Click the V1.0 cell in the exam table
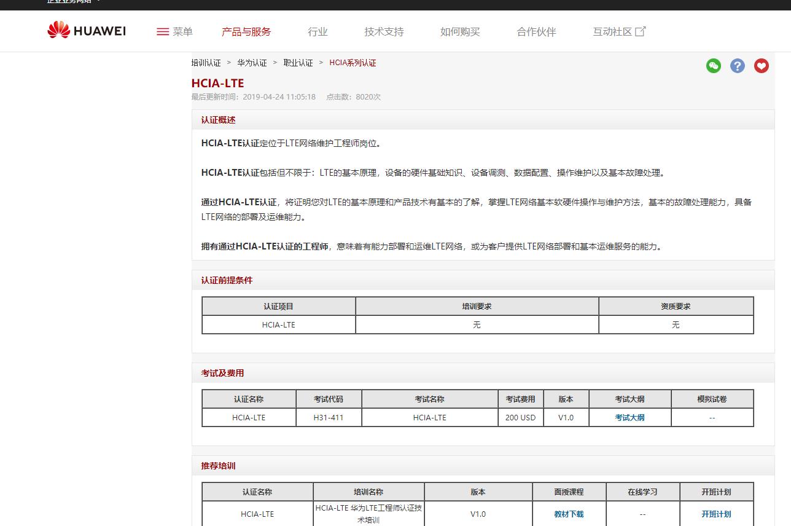 tap(566, 417)
